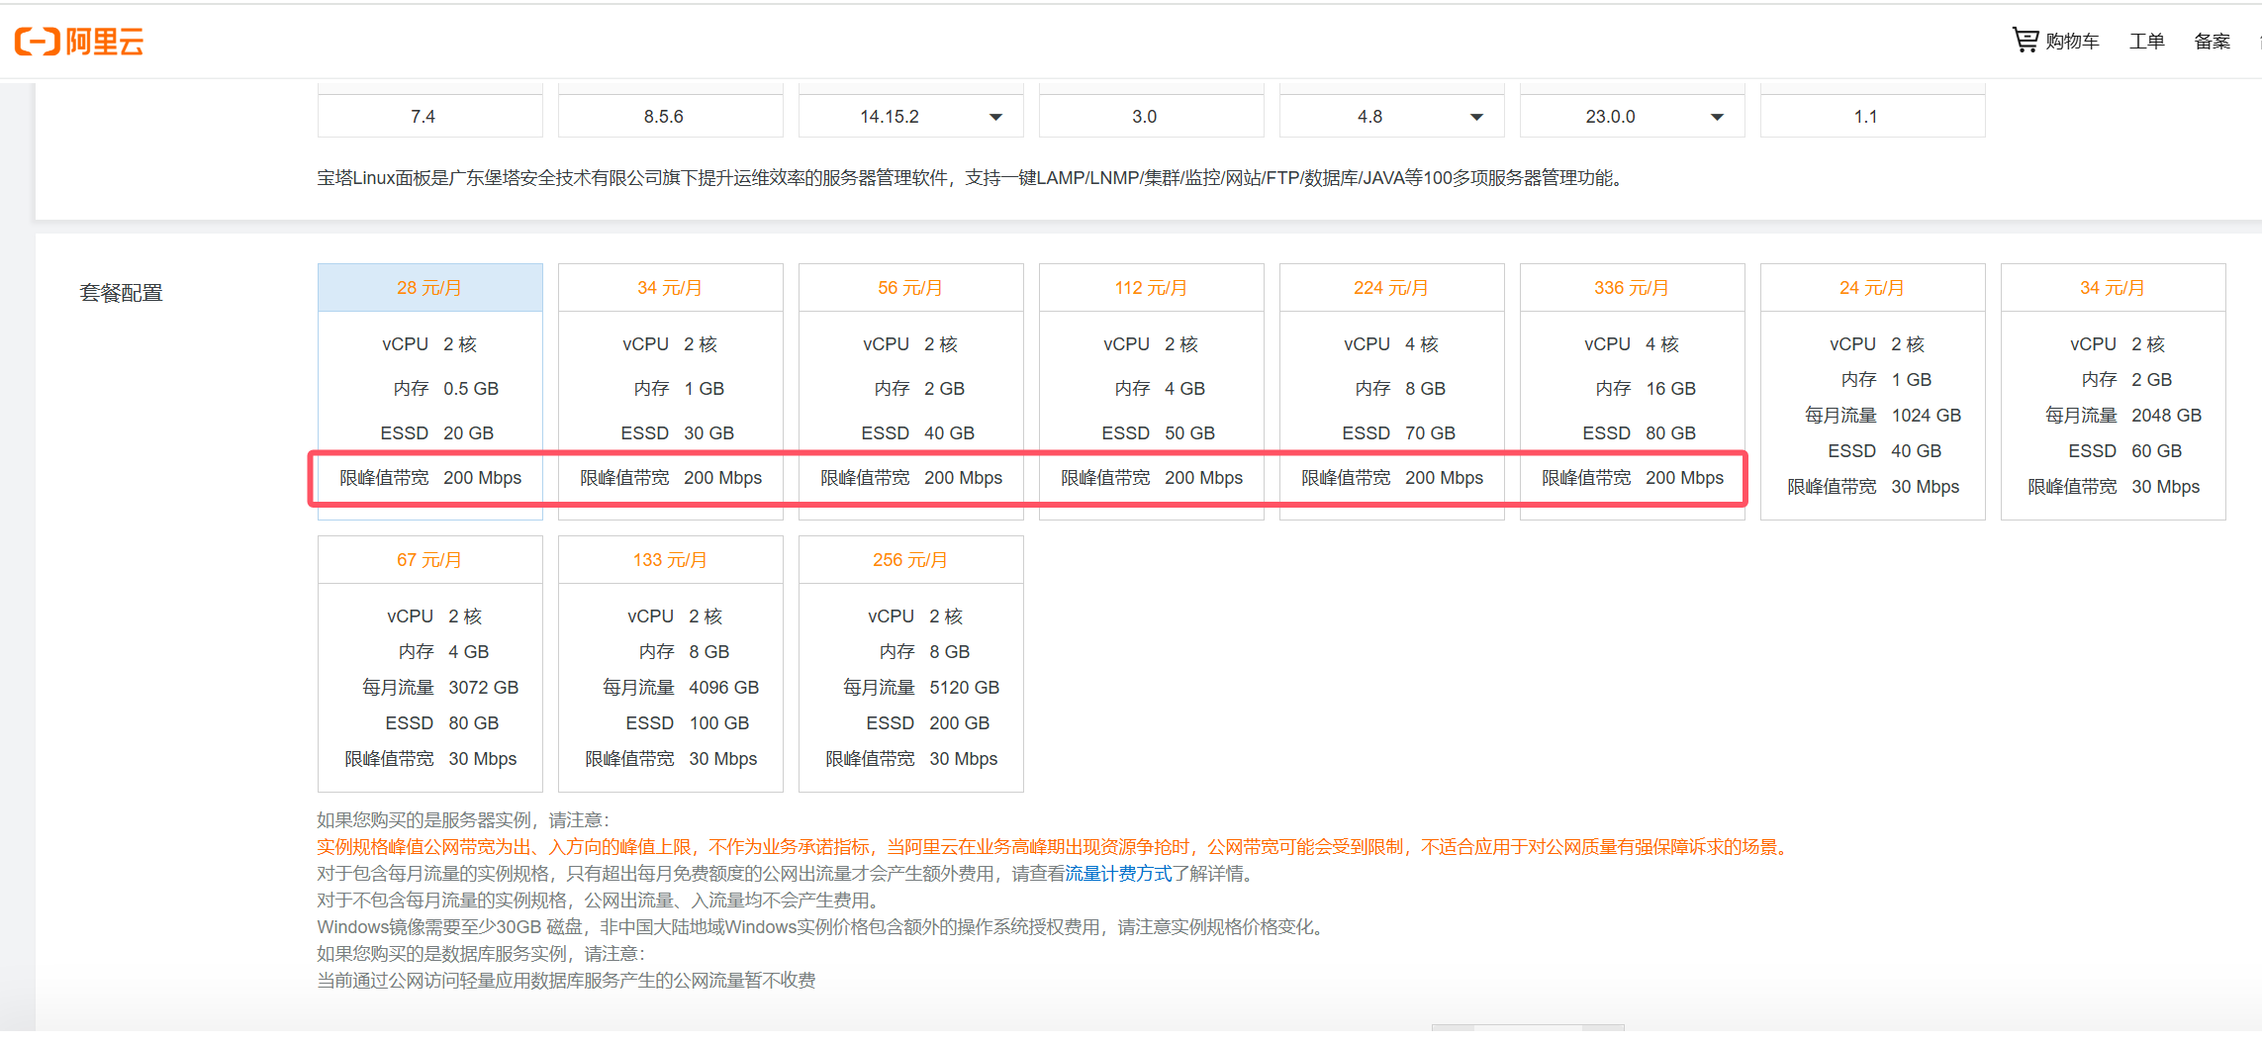Open the 备案 menu item
2262x1044 pixels.
coord(2212,41)
